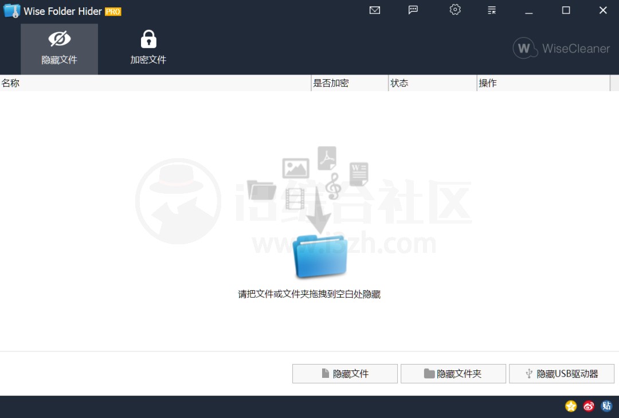Click the 隐藏文件 button at bottom
The height and width of the screenshot is (418, 619).
[344, 373]
